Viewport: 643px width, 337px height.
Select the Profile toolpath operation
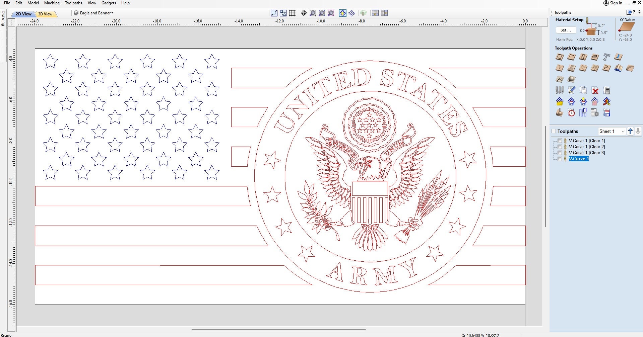coord(559,57)
